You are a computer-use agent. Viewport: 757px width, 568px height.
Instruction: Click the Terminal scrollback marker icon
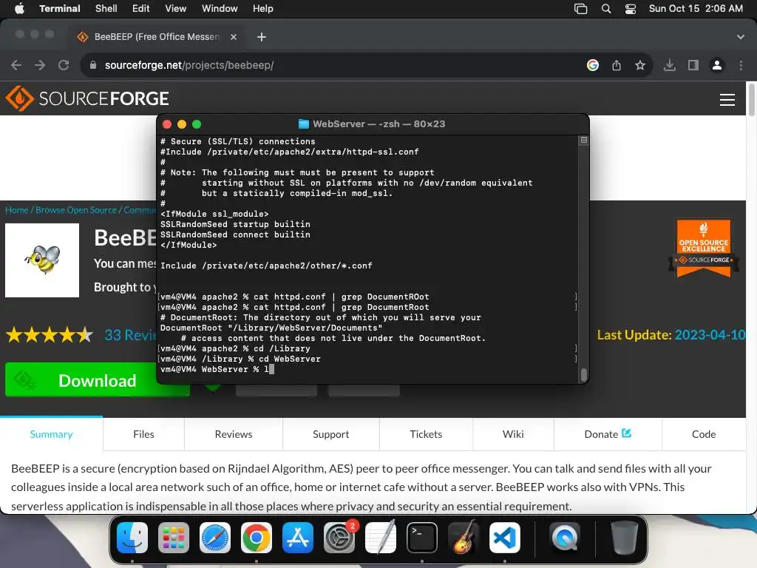[x=584, y=140]
